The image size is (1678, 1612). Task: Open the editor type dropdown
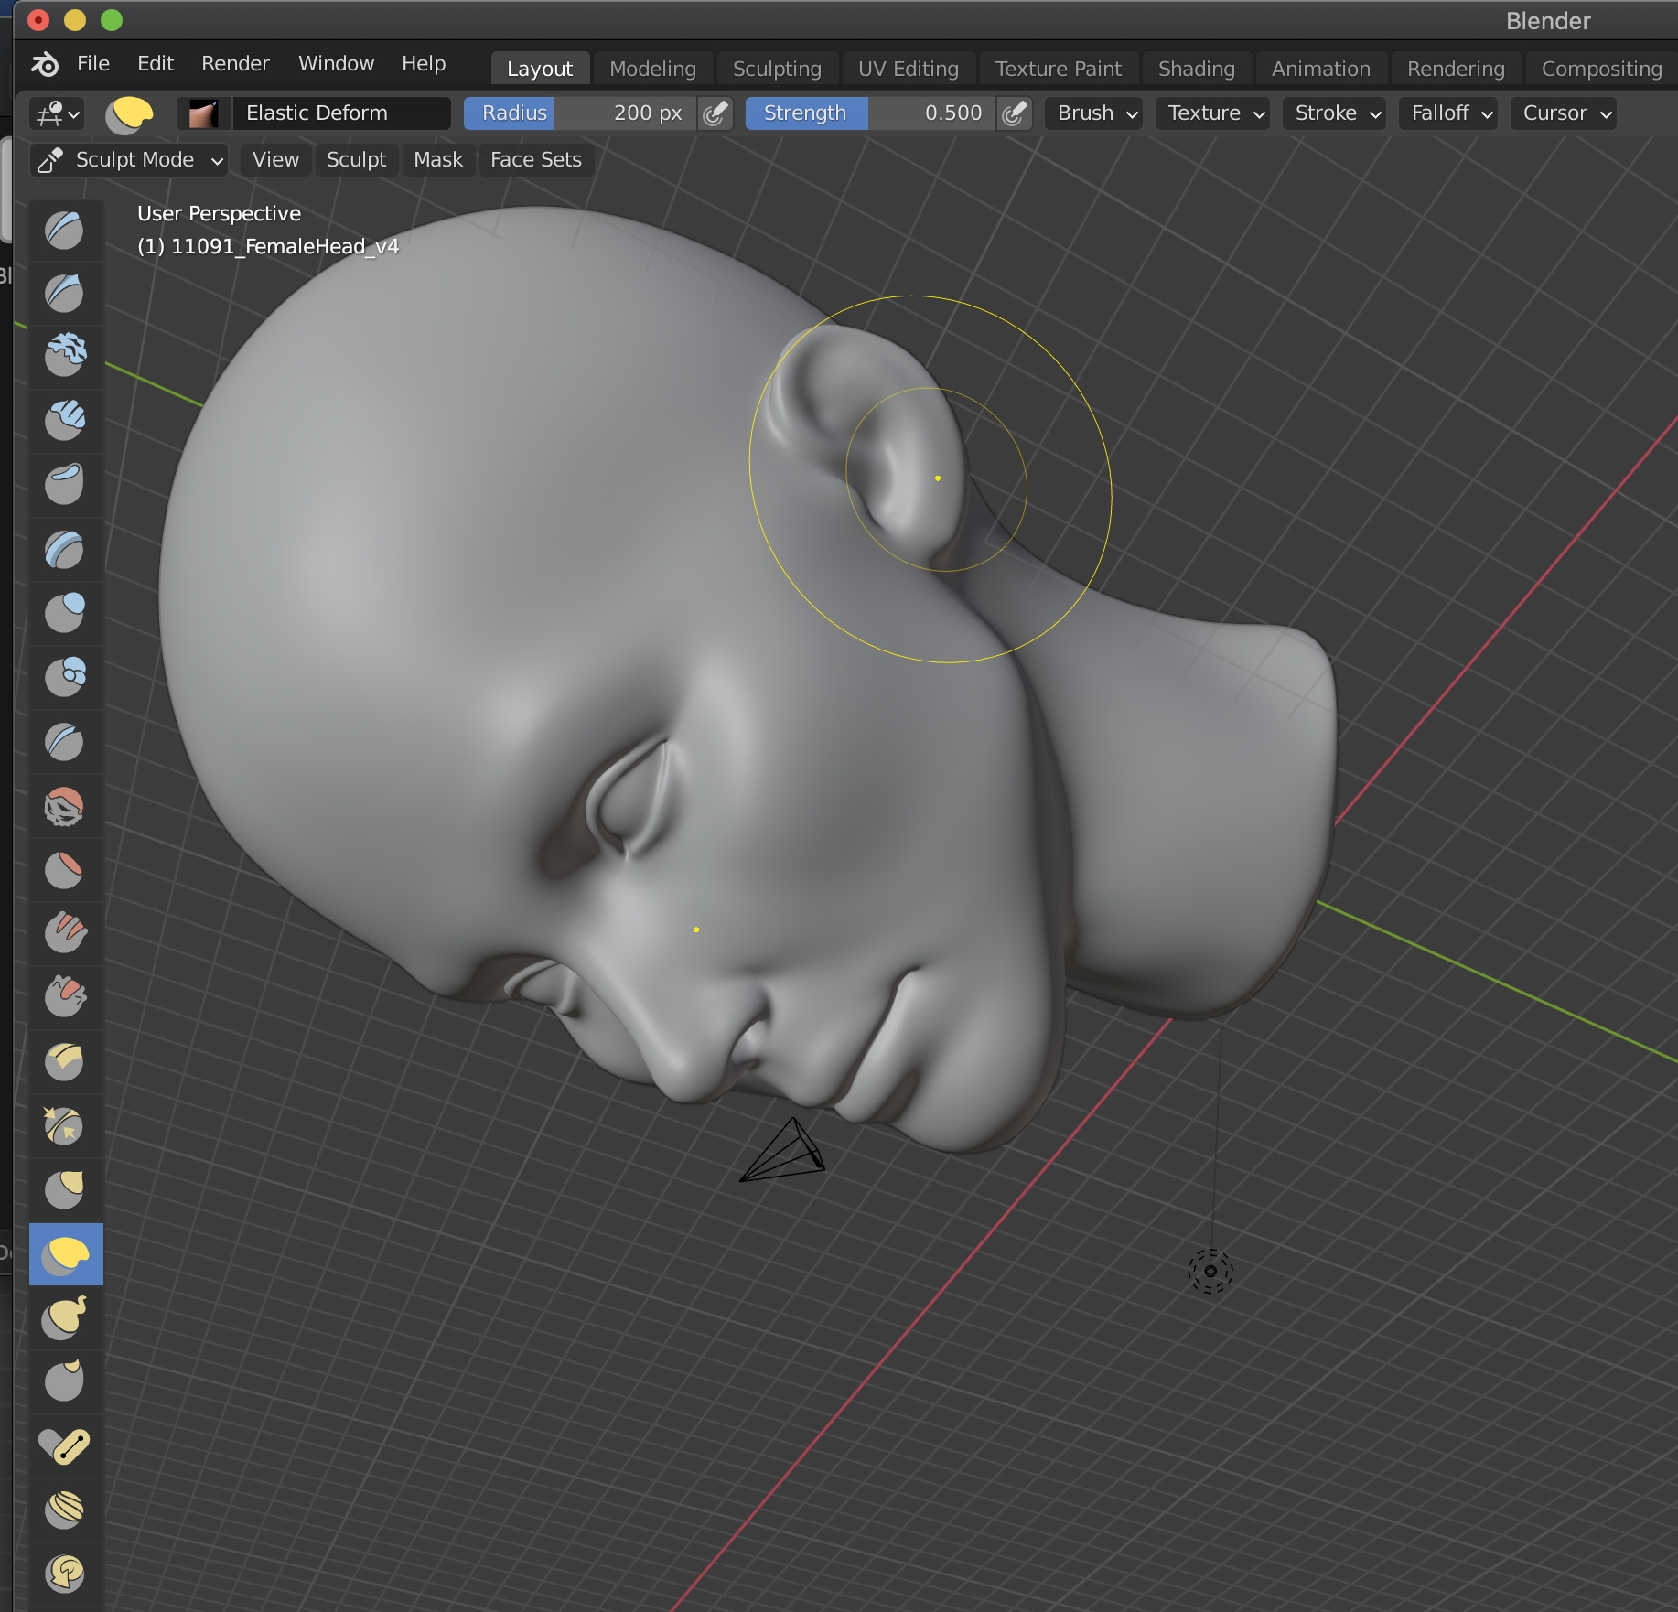57,114
